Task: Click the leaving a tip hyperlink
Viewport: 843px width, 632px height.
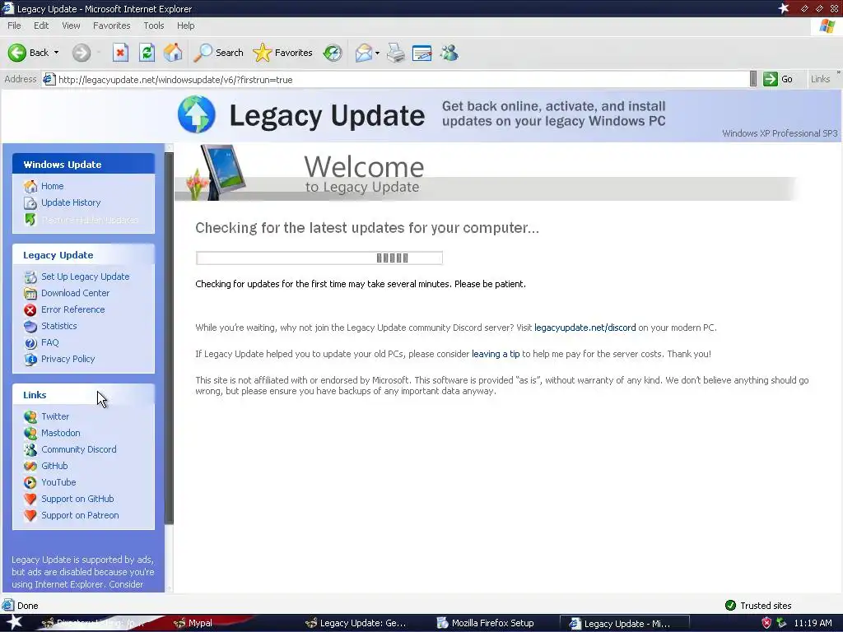Action: point(496,354)
